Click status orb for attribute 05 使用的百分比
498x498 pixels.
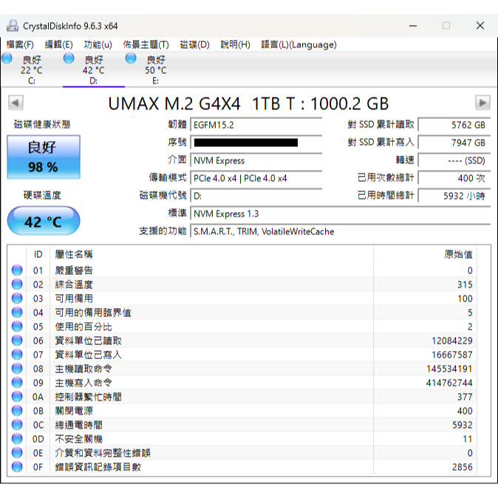(17, 327)
